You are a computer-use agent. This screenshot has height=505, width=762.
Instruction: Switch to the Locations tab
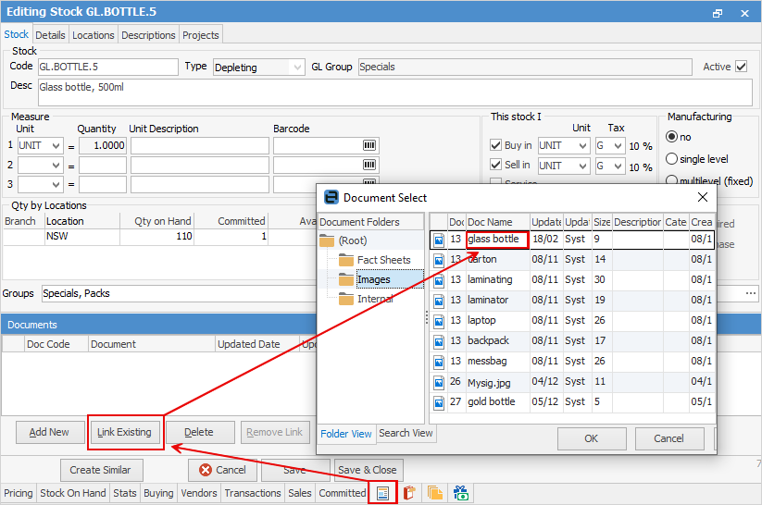[x=94, y=35]
